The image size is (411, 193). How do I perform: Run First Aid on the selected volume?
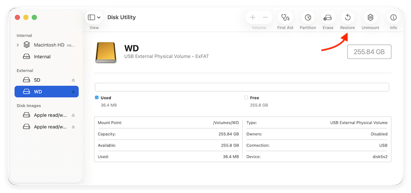285,18
